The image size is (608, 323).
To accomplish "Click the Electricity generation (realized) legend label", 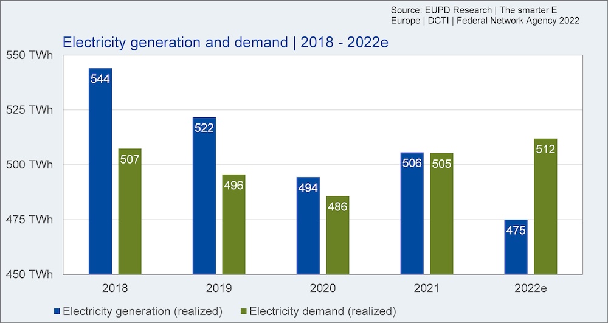I will coord(142,311).
